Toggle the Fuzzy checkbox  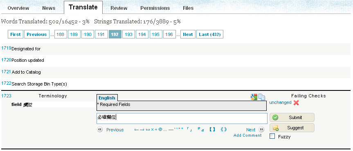[272, 136]
